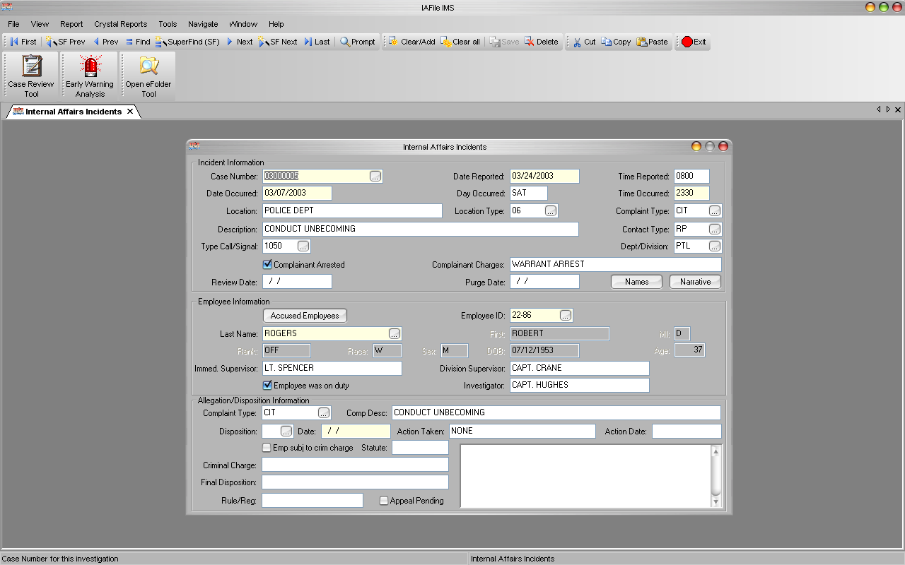Click the Narrative button

coord(695,282)
